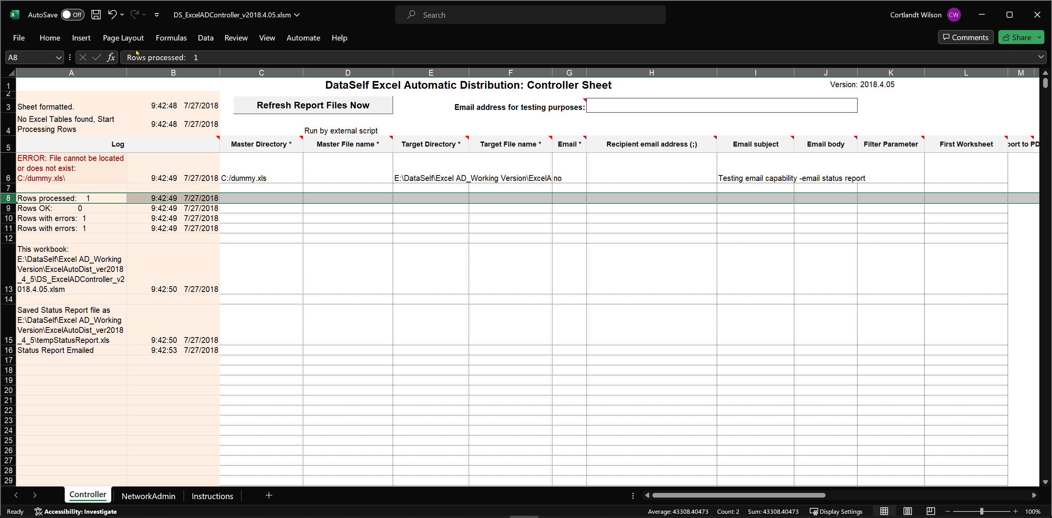Click the testing email address field
The height and width of the screenshot is (518, 1052).
click(x=722, y=106)
